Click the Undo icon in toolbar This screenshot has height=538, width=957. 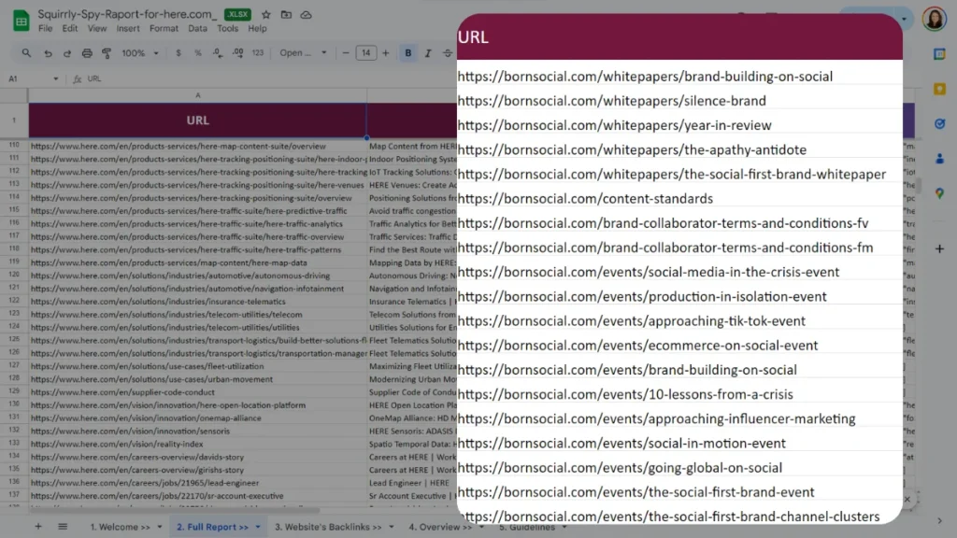coord(48,53)
